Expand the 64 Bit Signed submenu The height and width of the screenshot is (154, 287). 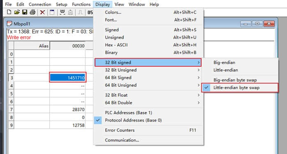(148, 77)
